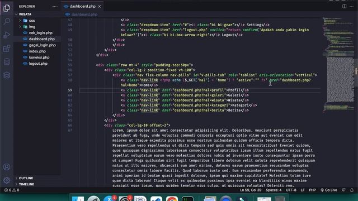Open the Accounts menu icon
358x201 pixels.
(x=7, y=167)
